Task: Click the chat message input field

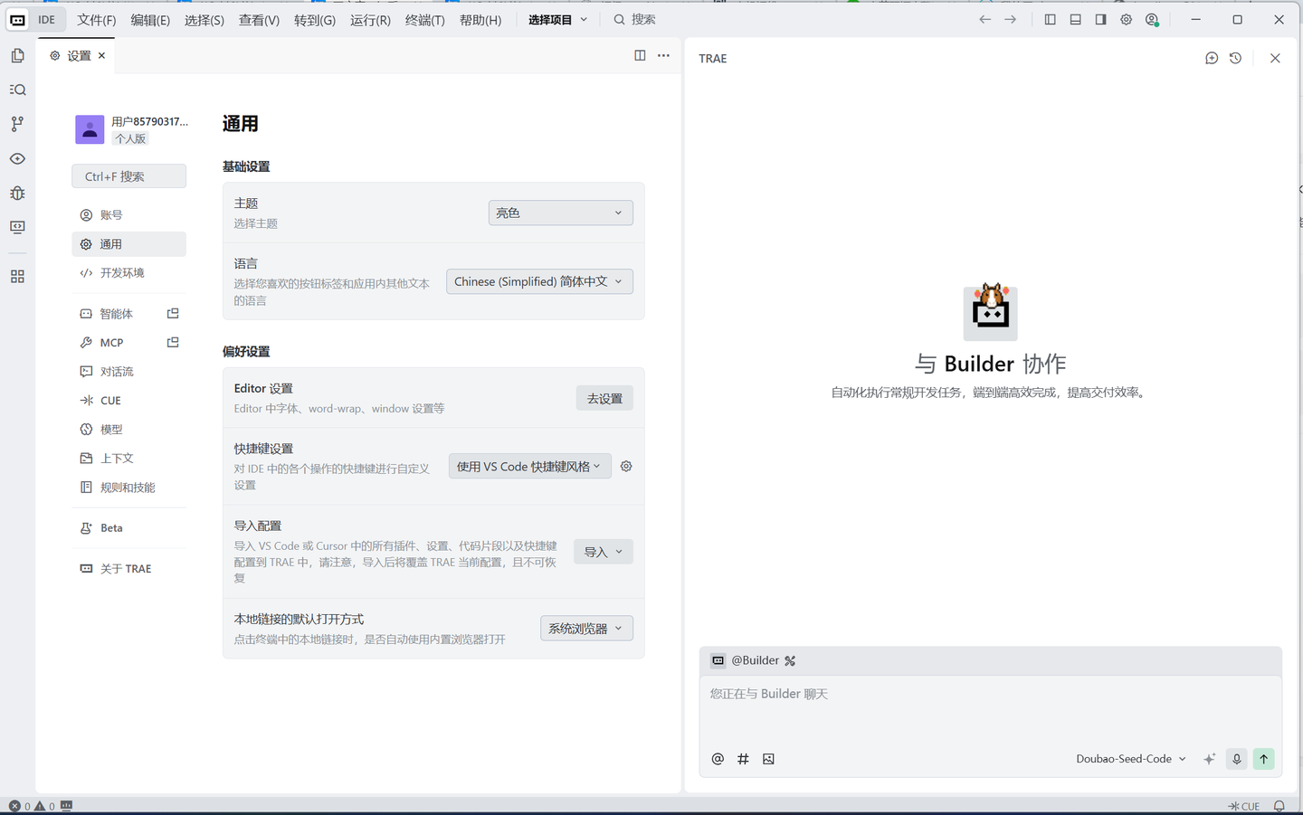Action: coord(991,709)
